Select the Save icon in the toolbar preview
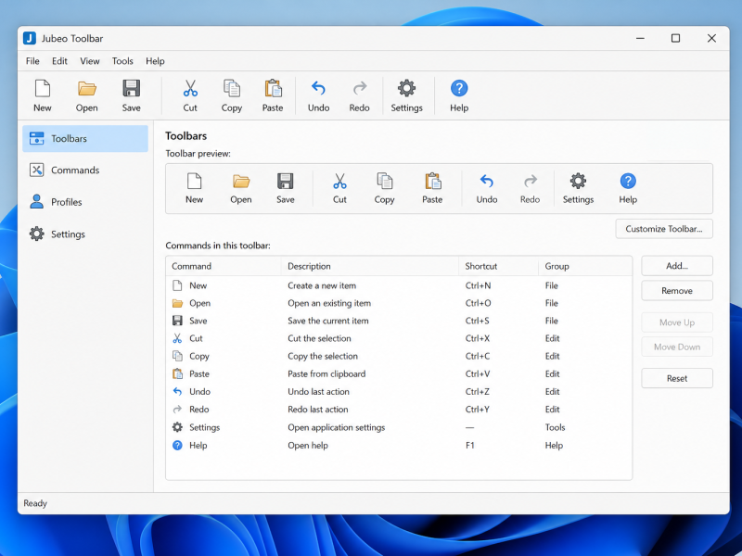The width and height of the screenshot is (742, 556). pyautogui.click(x=286, y=181)
